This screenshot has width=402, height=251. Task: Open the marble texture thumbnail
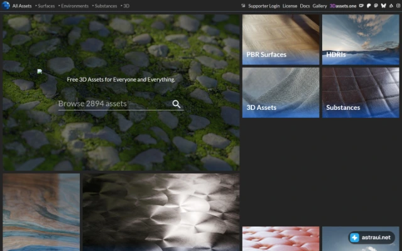41,212
